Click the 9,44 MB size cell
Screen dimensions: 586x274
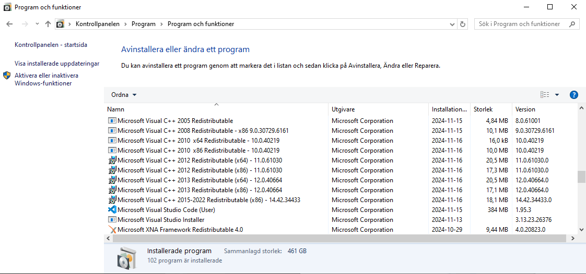pyautogui.click(x=497, y=230)
